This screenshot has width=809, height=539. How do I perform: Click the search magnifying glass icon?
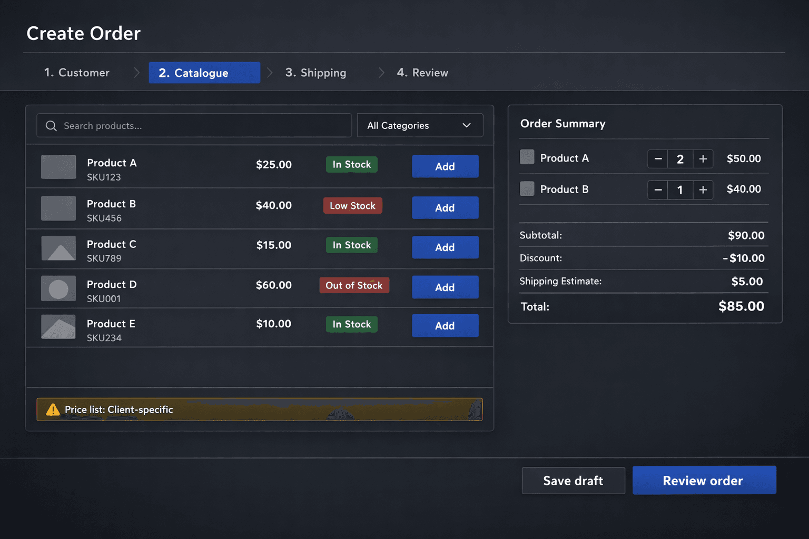[51, 126]
